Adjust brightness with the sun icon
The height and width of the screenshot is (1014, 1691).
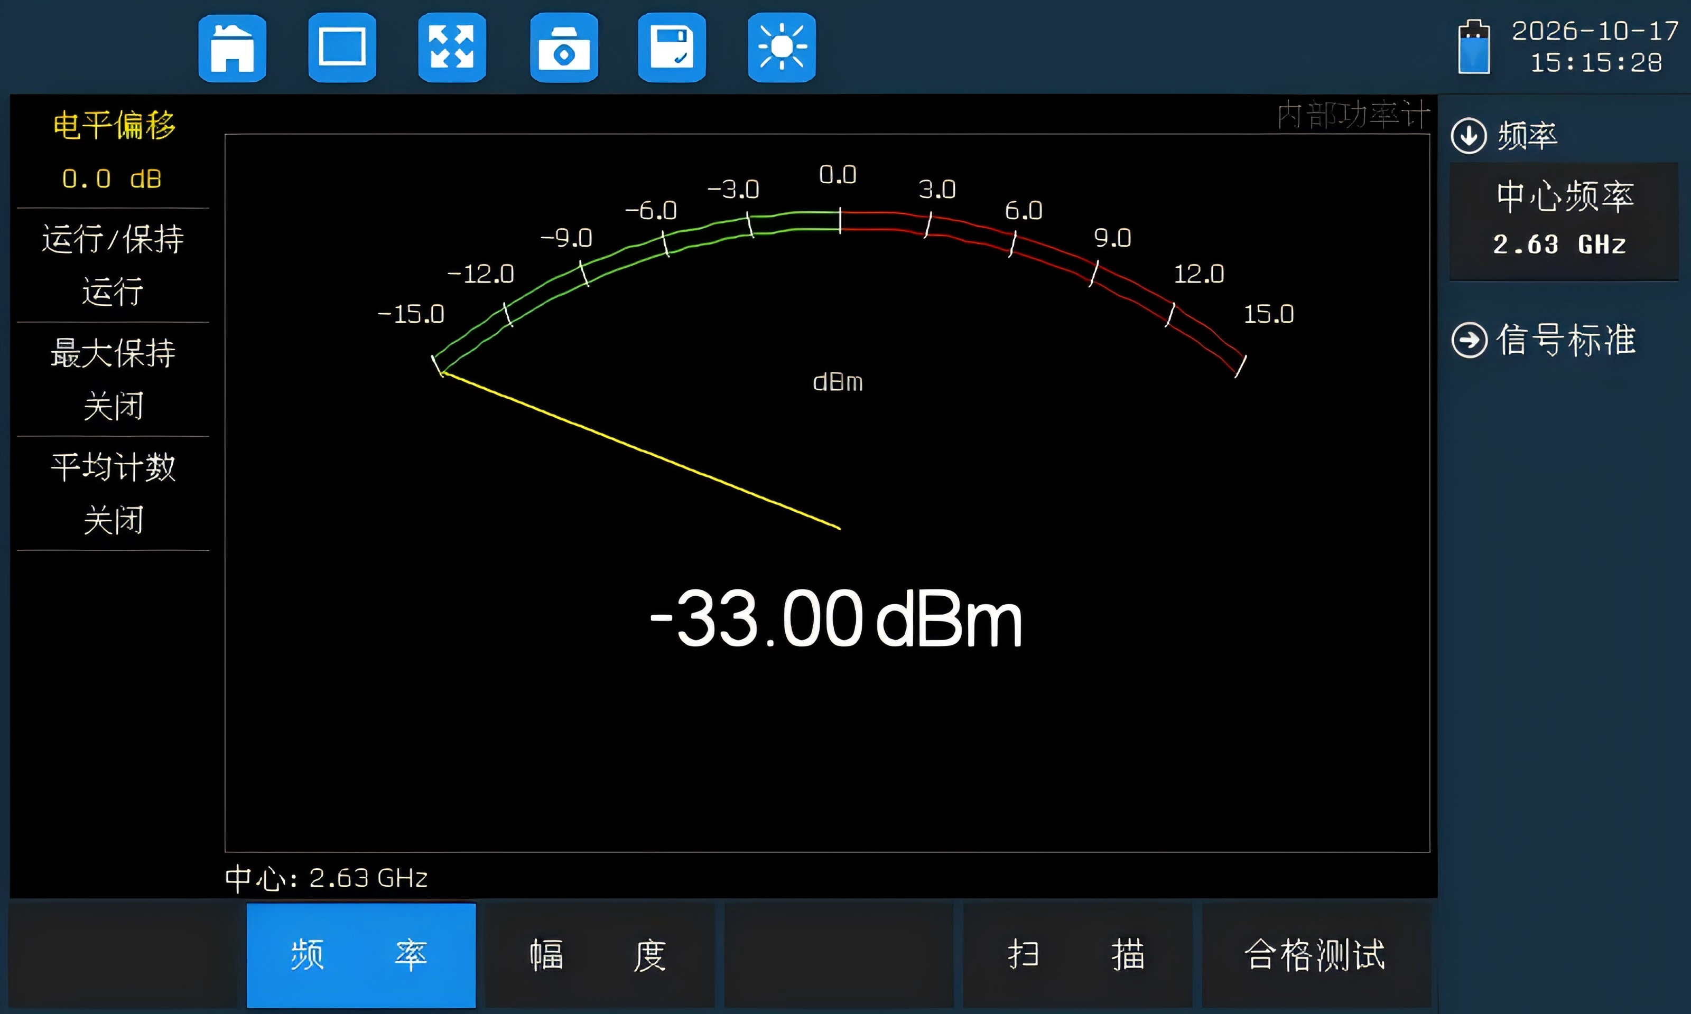(x=782, y=48)
